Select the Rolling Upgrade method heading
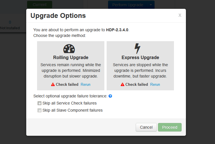This screenshot has width=215, height=144. point(71,57)
